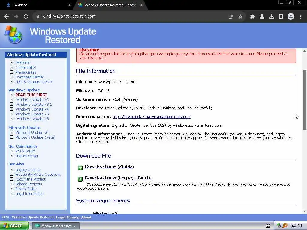Open the Chrome Labs flask icon
The height and width of the screenshot is (230, 307).
coord(262,17)
